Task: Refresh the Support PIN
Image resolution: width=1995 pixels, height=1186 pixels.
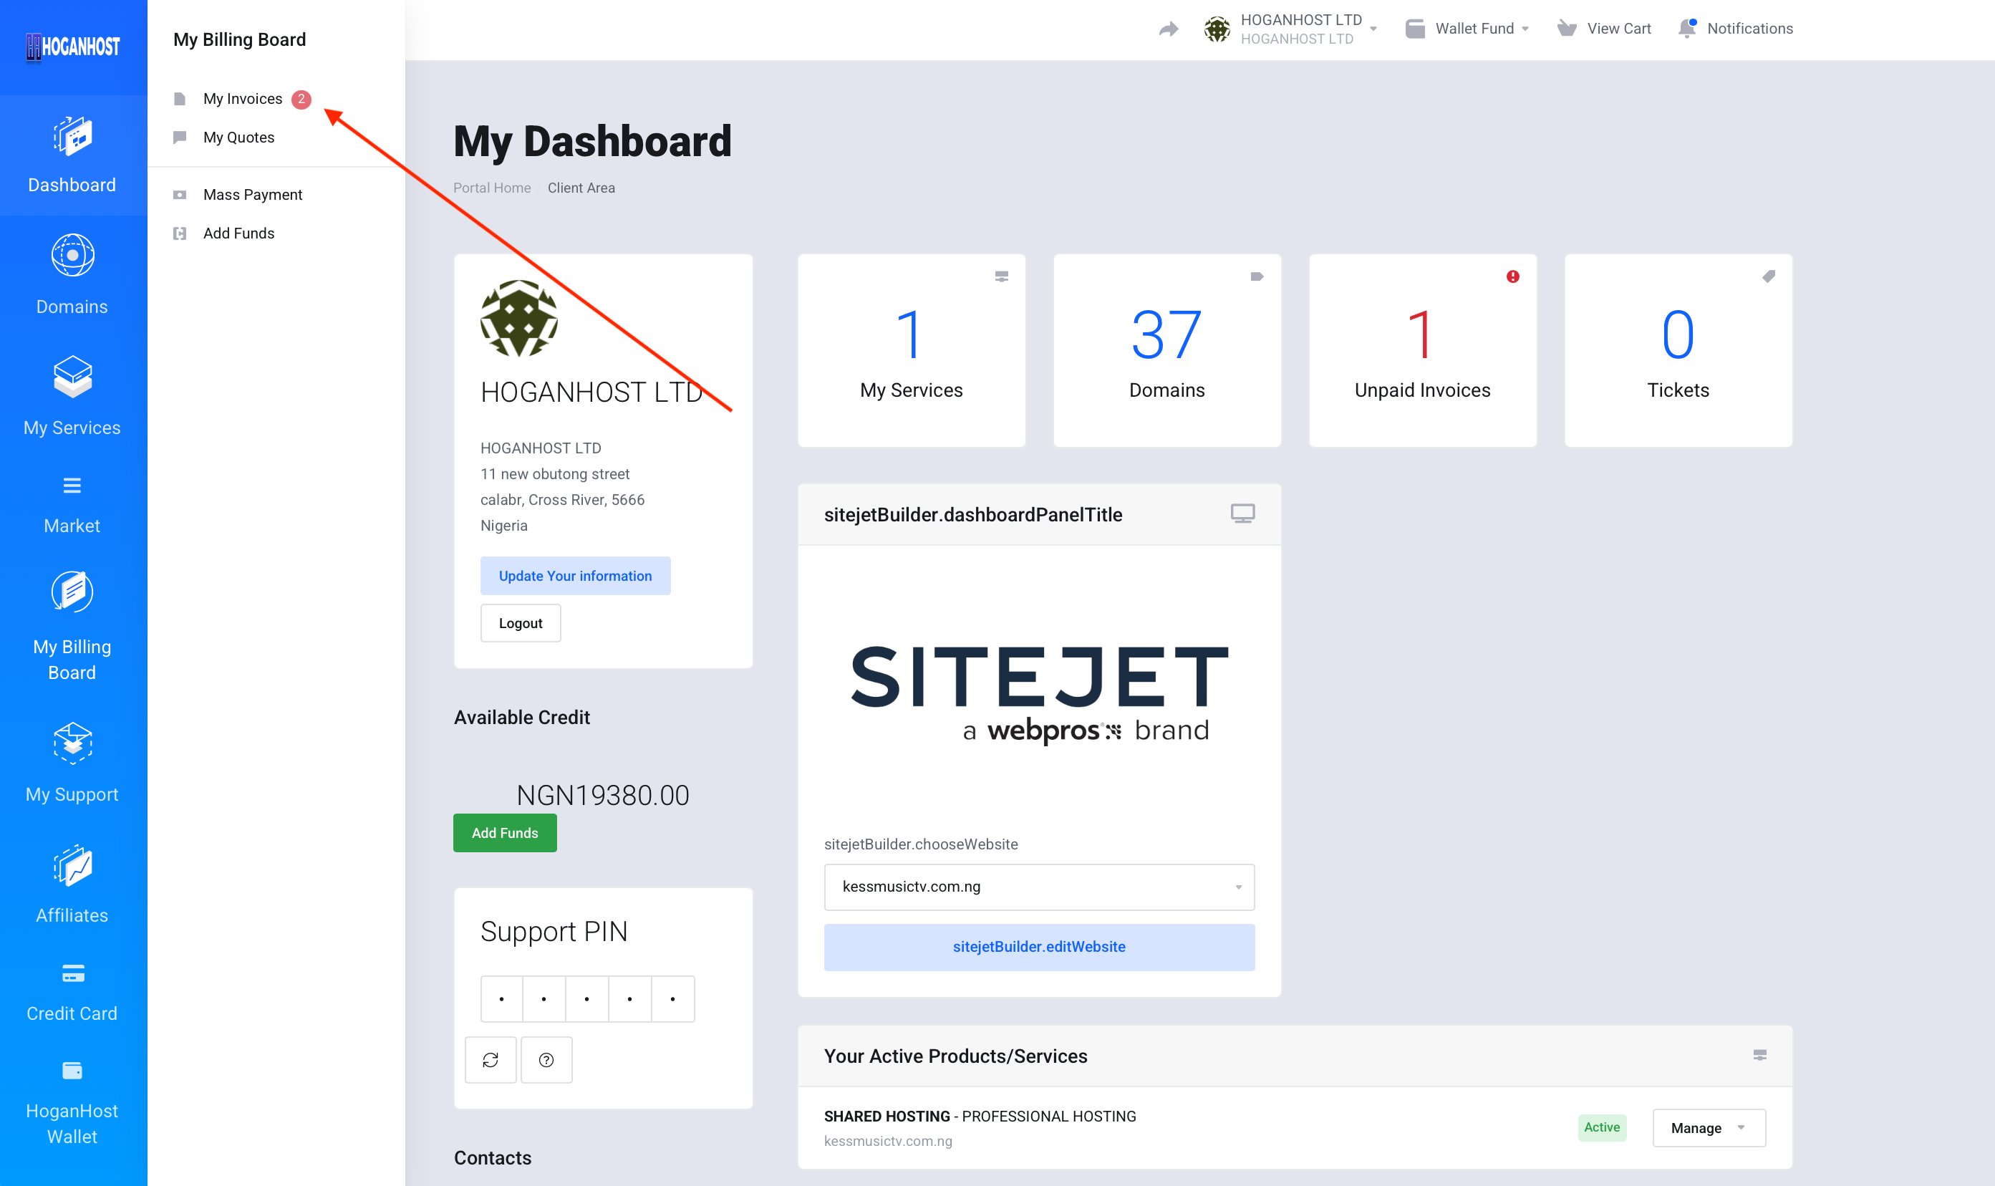Action: [491, 1060]
